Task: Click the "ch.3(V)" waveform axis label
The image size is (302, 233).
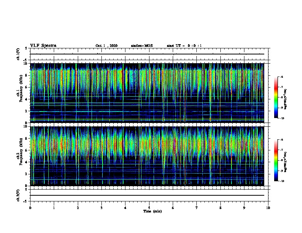Action: click(18, 195)
